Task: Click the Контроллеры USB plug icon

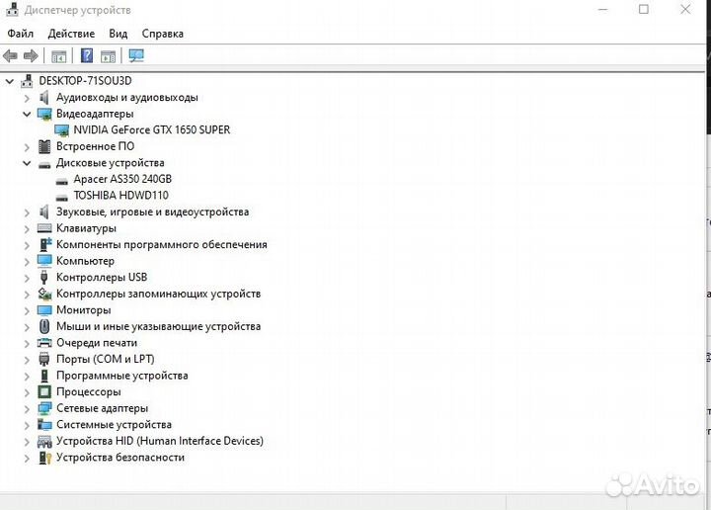Action: [x=44, y=277]
